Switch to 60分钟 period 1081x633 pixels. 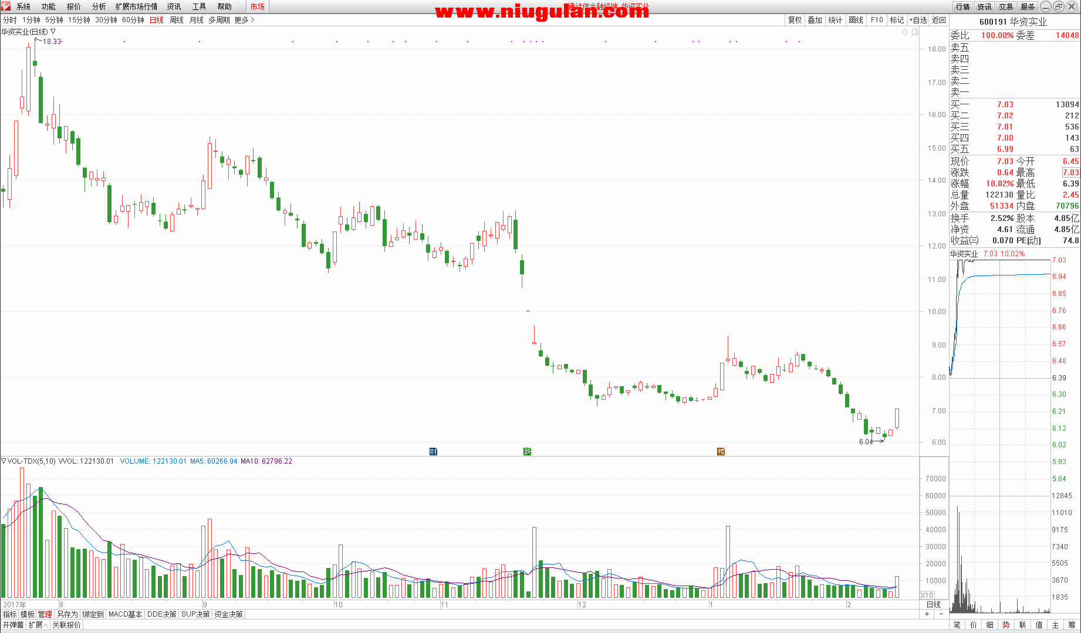click(133, 20)
